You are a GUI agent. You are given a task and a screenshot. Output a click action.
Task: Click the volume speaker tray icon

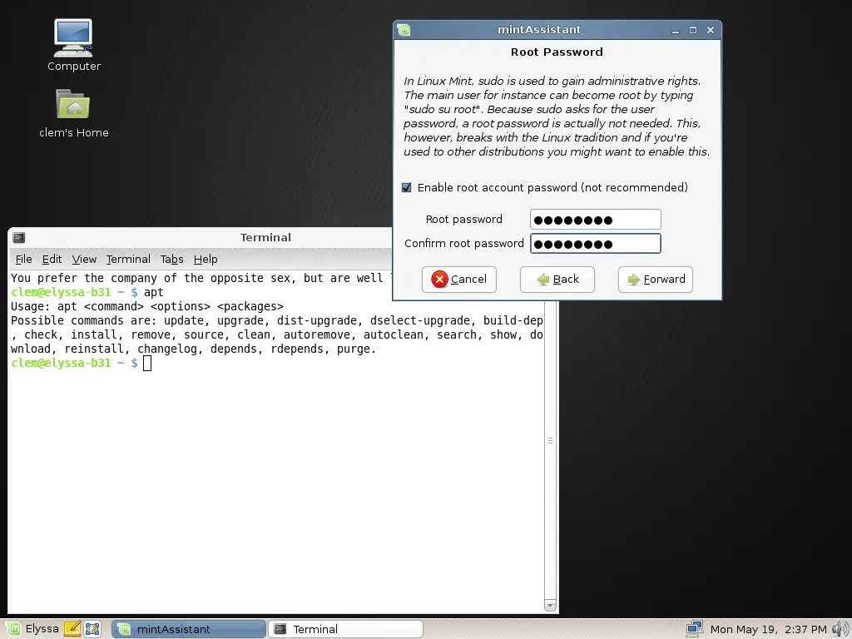click(840, 629)
